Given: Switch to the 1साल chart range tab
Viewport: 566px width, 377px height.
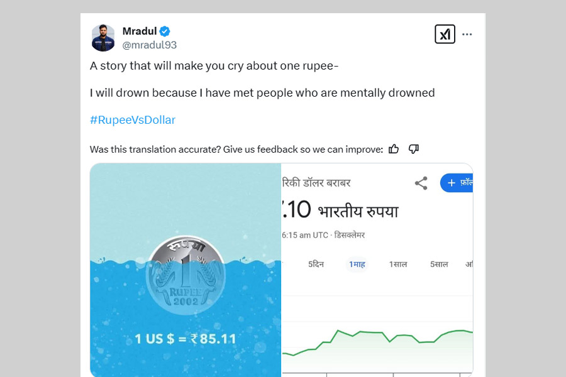Looking at the screenshot, I should click(x=397, y=265).
